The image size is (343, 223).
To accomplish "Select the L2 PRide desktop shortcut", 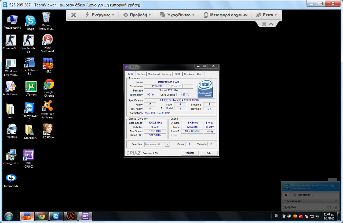I will [48, 131].
